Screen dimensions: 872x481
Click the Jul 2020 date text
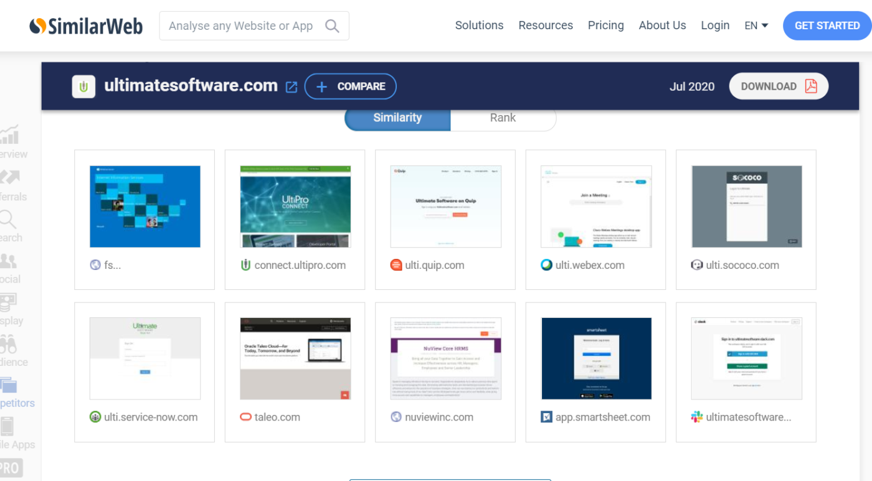(x=692, y=86)
